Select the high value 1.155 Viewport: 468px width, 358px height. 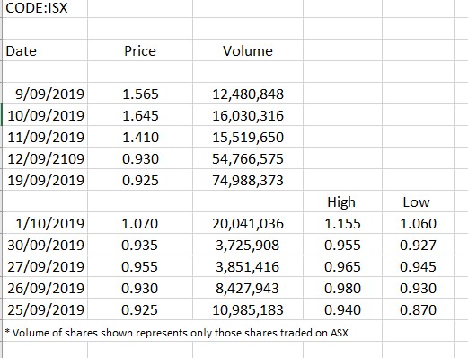click(x=342, y=223)
